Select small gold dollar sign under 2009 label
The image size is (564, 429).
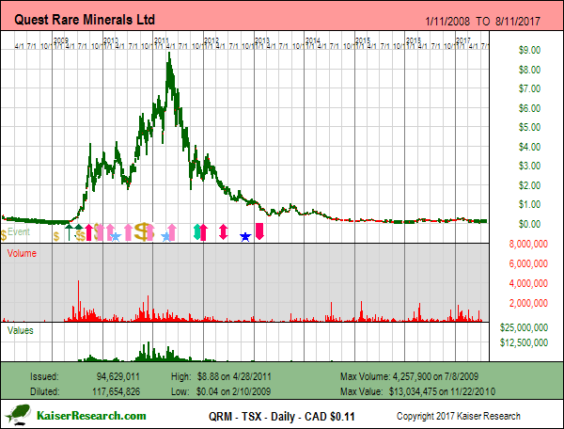56,236
